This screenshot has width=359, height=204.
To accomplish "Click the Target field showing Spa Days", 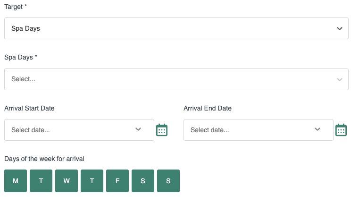I will click(x=176, y=28).
